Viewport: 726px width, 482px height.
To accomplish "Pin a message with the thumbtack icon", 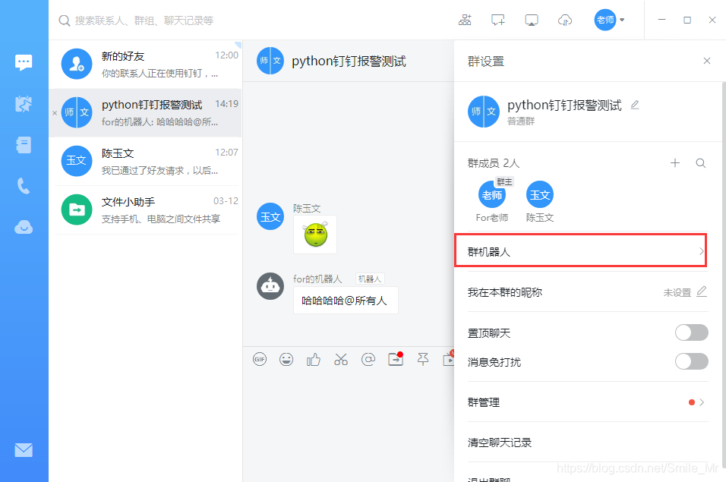I will point(423,359).
